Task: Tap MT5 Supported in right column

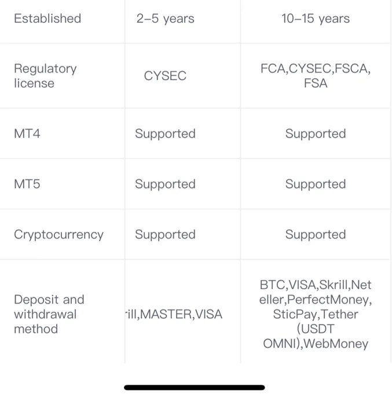Action: [316, 185]
